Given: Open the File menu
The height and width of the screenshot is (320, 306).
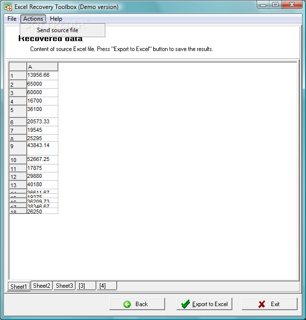Looking at the screenshot, I should pyautogui.click(x=12, y=19).
